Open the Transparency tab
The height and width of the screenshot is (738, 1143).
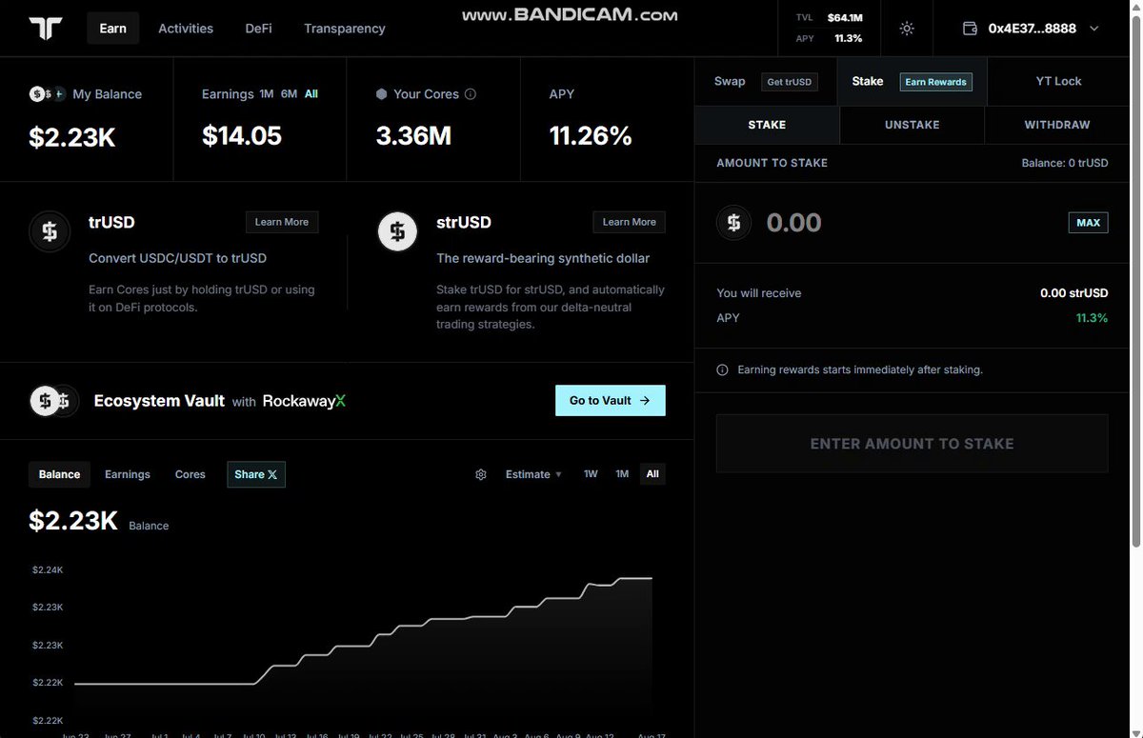point(345,29)
